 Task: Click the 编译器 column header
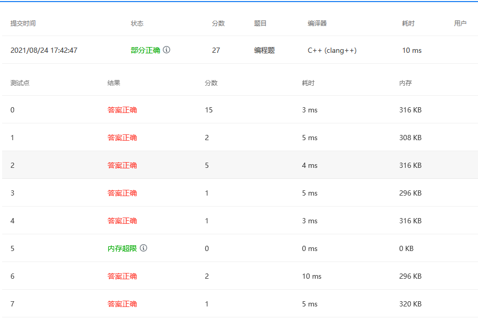pyautogui.click(x=317, y=24)
